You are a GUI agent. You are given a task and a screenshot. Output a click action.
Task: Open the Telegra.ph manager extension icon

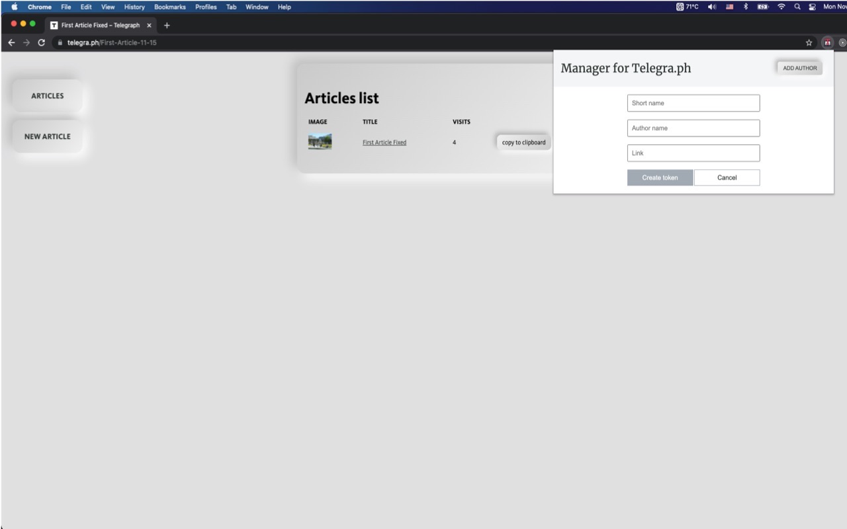click(827, 42)
